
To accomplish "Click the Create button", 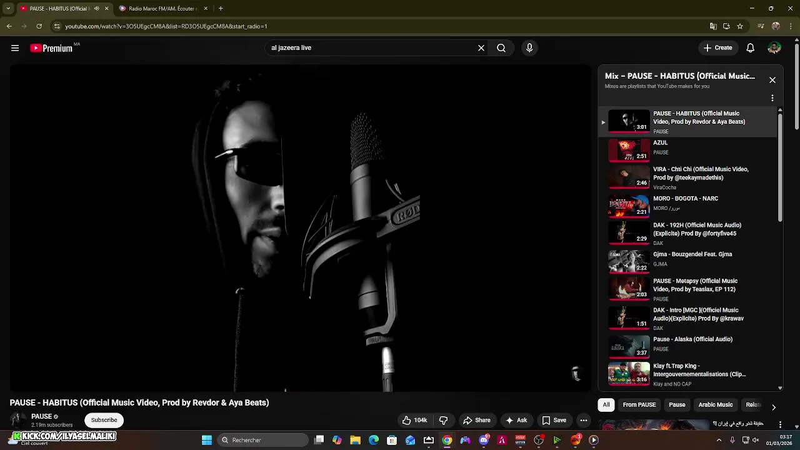I will (717, 48).
